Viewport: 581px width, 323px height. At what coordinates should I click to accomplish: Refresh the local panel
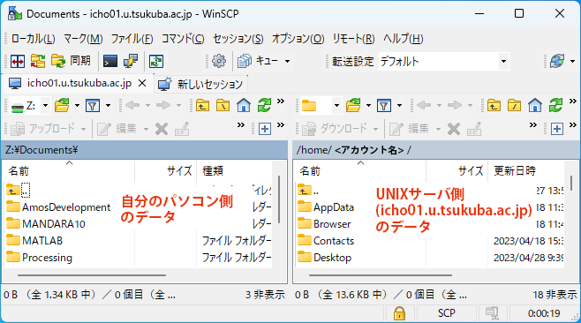(x=264, y=106)
